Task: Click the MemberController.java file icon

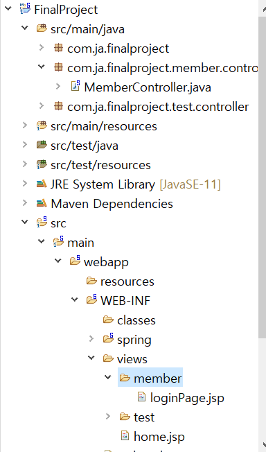Action: tap(76, 86)
